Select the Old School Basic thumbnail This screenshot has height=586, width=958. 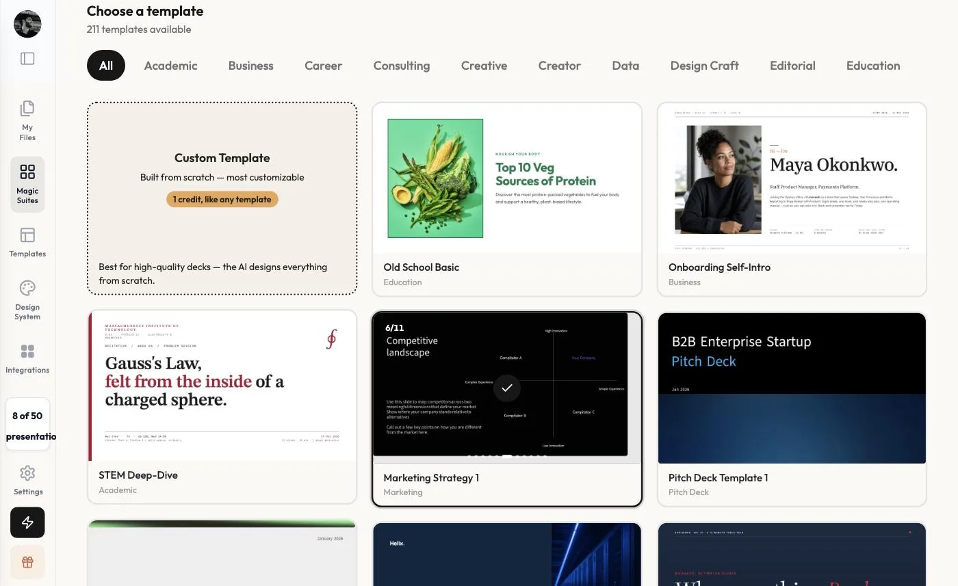tap(507, 178)
